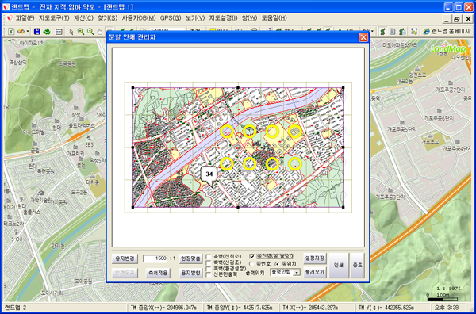Activate the hand pan tool

(100, 32)
